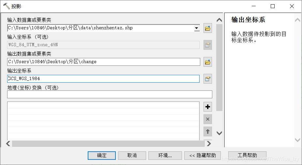Browse for input dataset folder icon
This screenshot has height=165, width=302.
click(208, 28)
